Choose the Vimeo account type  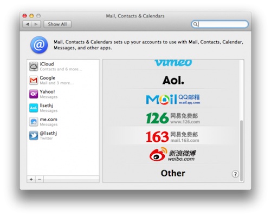point(173,63)
